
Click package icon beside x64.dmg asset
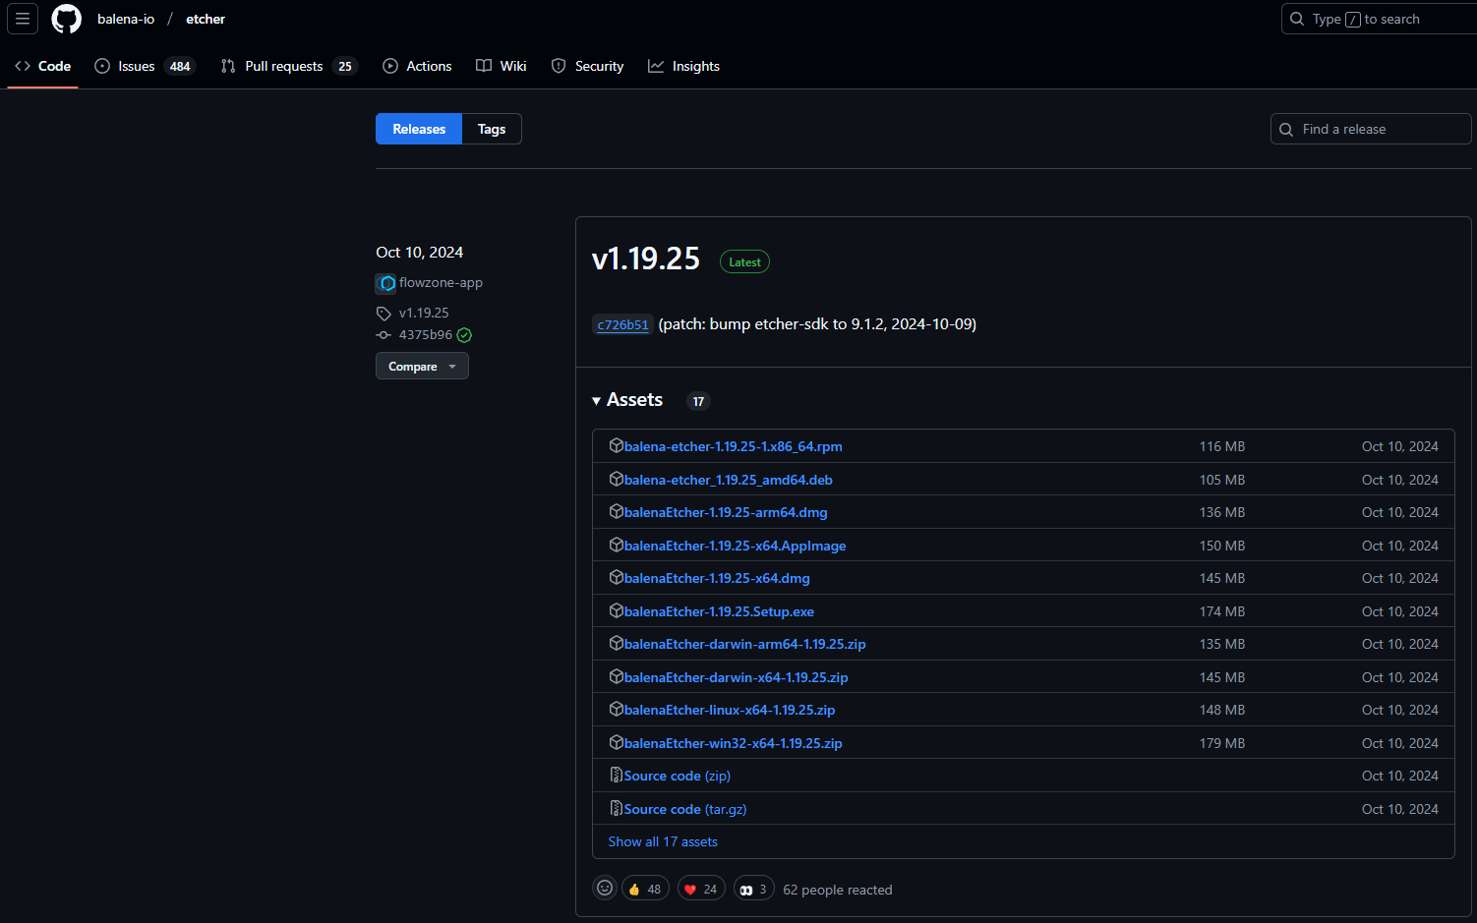(x=617, y=577)
